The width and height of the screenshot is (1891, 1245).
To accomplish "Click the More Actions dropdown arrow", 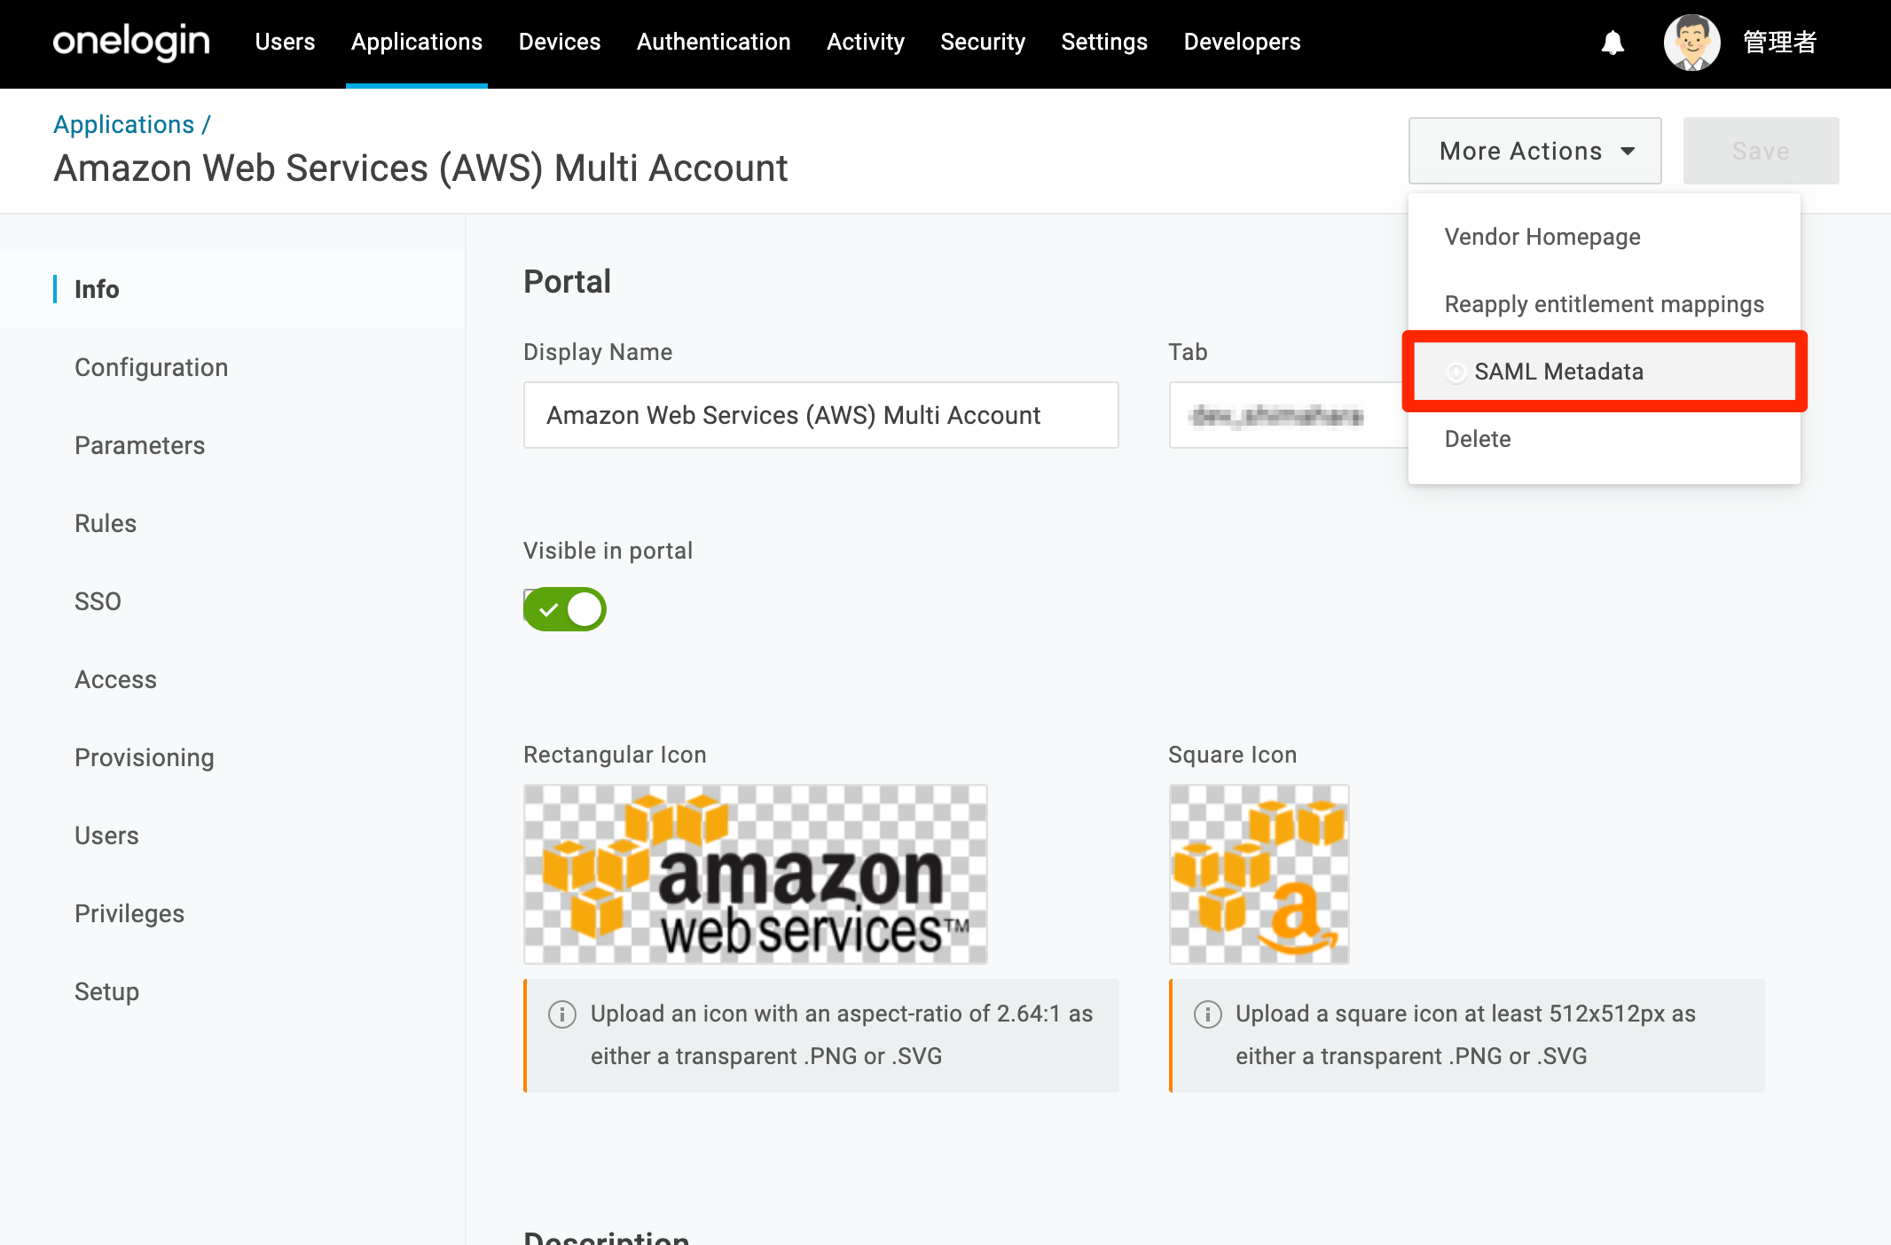I will (1628, 151).
